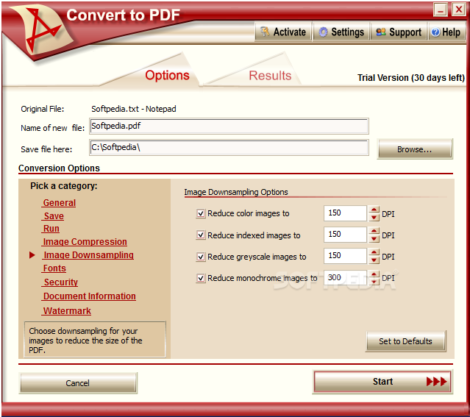Open the Watermark category
Viewport: 470px width, 417px height.
tap(67, 311)
